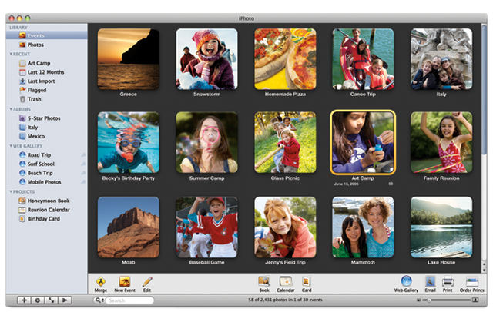The image size is (493, 312).
Task: Create a Calendar from the toolbar
Action: pyautogui.click(x=286, y=281)
